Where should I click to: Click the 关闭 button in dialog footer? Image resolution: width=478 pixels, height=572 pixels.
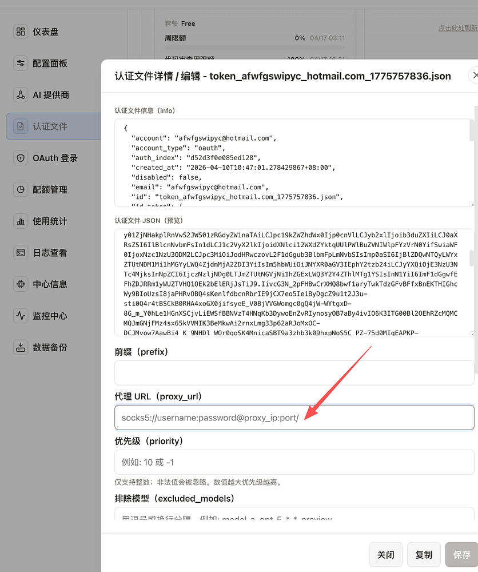386,555
